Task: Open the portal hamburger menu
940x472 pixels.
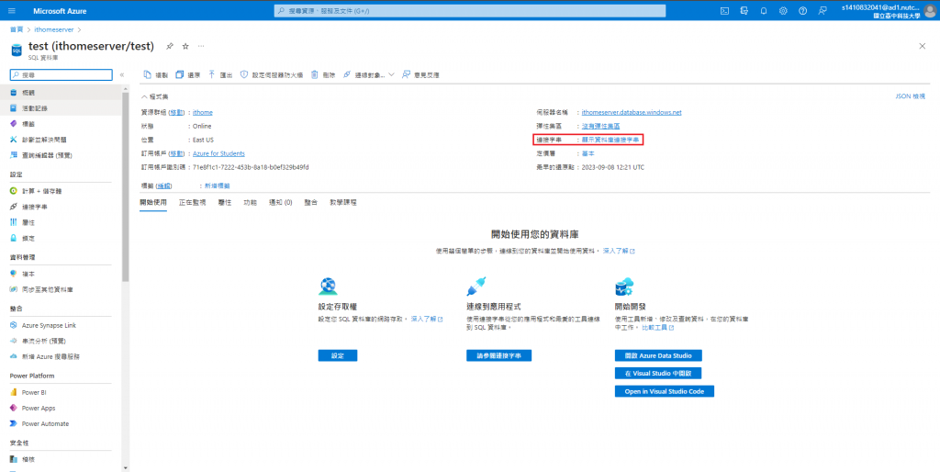Action: click(x=12, y=11)
